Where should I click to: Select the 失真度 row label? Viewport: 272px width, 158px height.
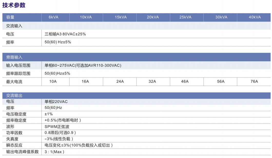click(12, 139)
